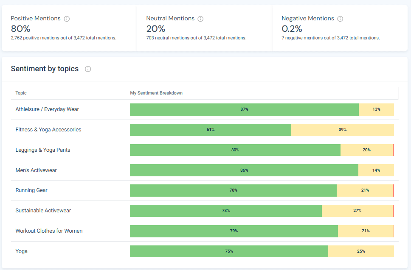The width and height of the screenshot is (411, 270).
Task: Select the Workout Clothes for Women topic
Action: pos(49,231)
